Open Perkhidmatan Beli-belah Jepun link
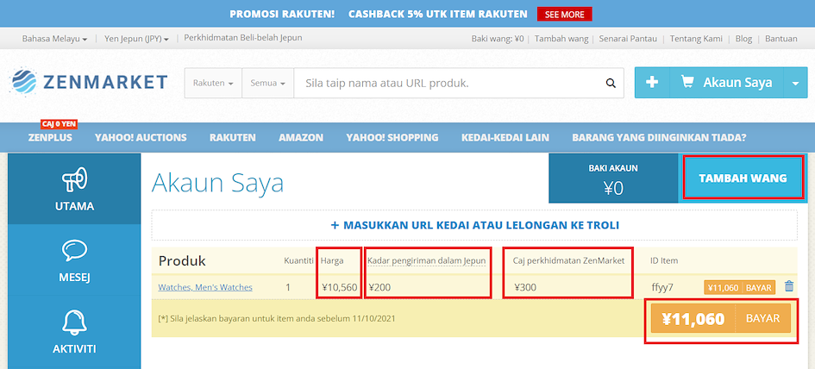815x369 pixels. click(242, 38)
